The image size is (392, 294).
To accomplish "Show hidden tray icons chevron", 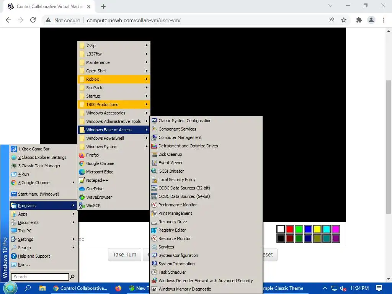I will pyautogui.click(x=325, y=288).
